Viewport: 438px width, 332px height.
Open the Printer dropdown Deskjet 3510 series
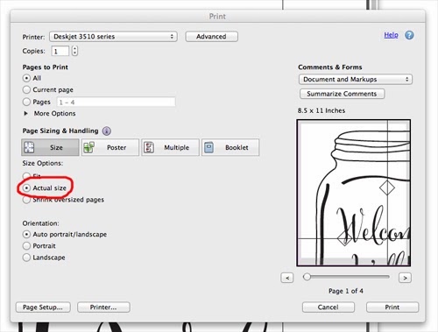pos(113,37)
